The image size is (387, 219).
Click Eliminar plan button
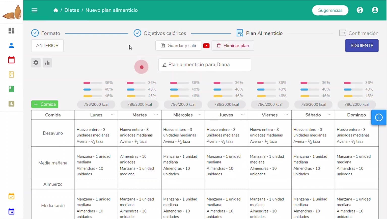point(233,46)
